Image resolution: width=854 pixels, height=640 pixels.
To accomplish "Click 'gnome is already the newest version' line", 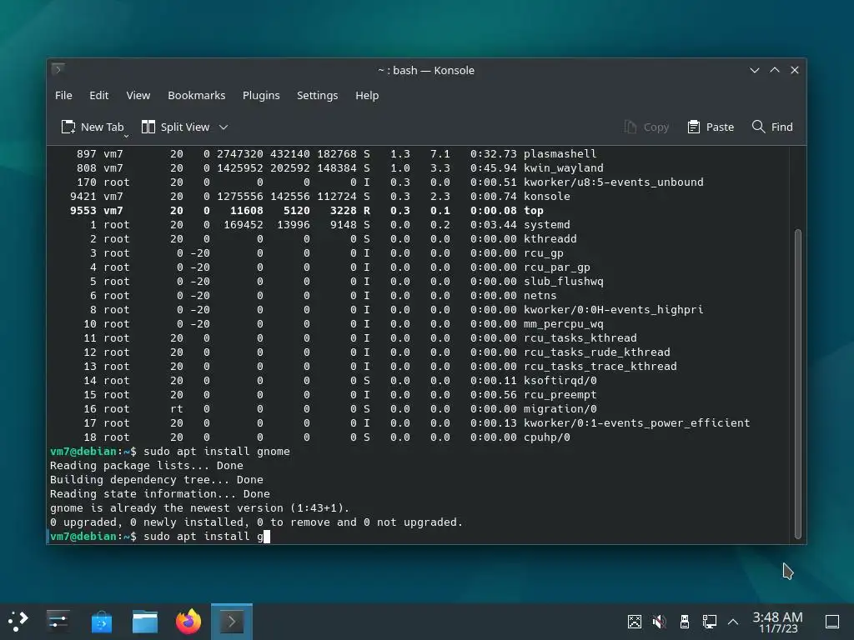I will 199,507.
